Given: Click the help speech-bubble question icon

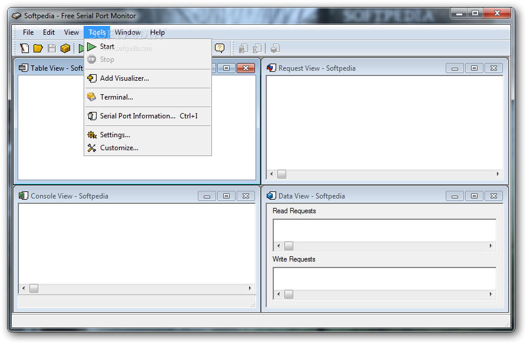Looking at the screenshot, I should [220, 48].
